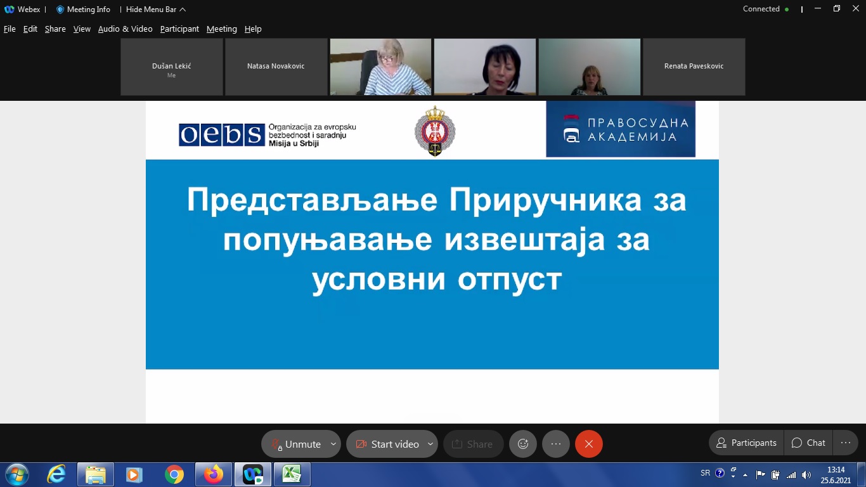Leave meeting with red X button

pos(589,444)
